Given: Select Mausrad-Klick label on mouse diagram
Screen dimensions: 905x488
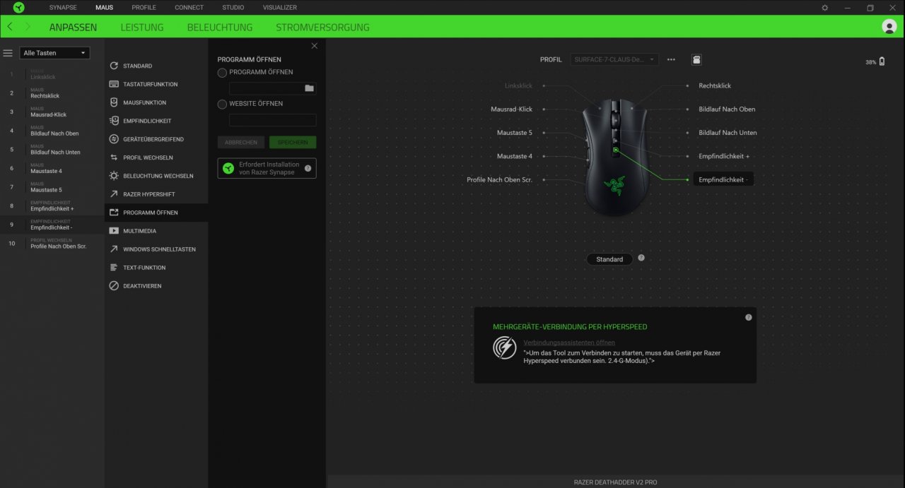Looking at the screenshot, I should tap(512, 109).
